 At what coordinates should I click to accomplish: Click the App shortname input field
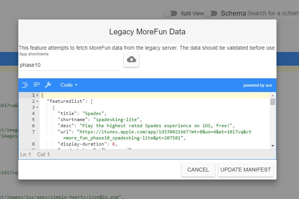coord(69,65)
